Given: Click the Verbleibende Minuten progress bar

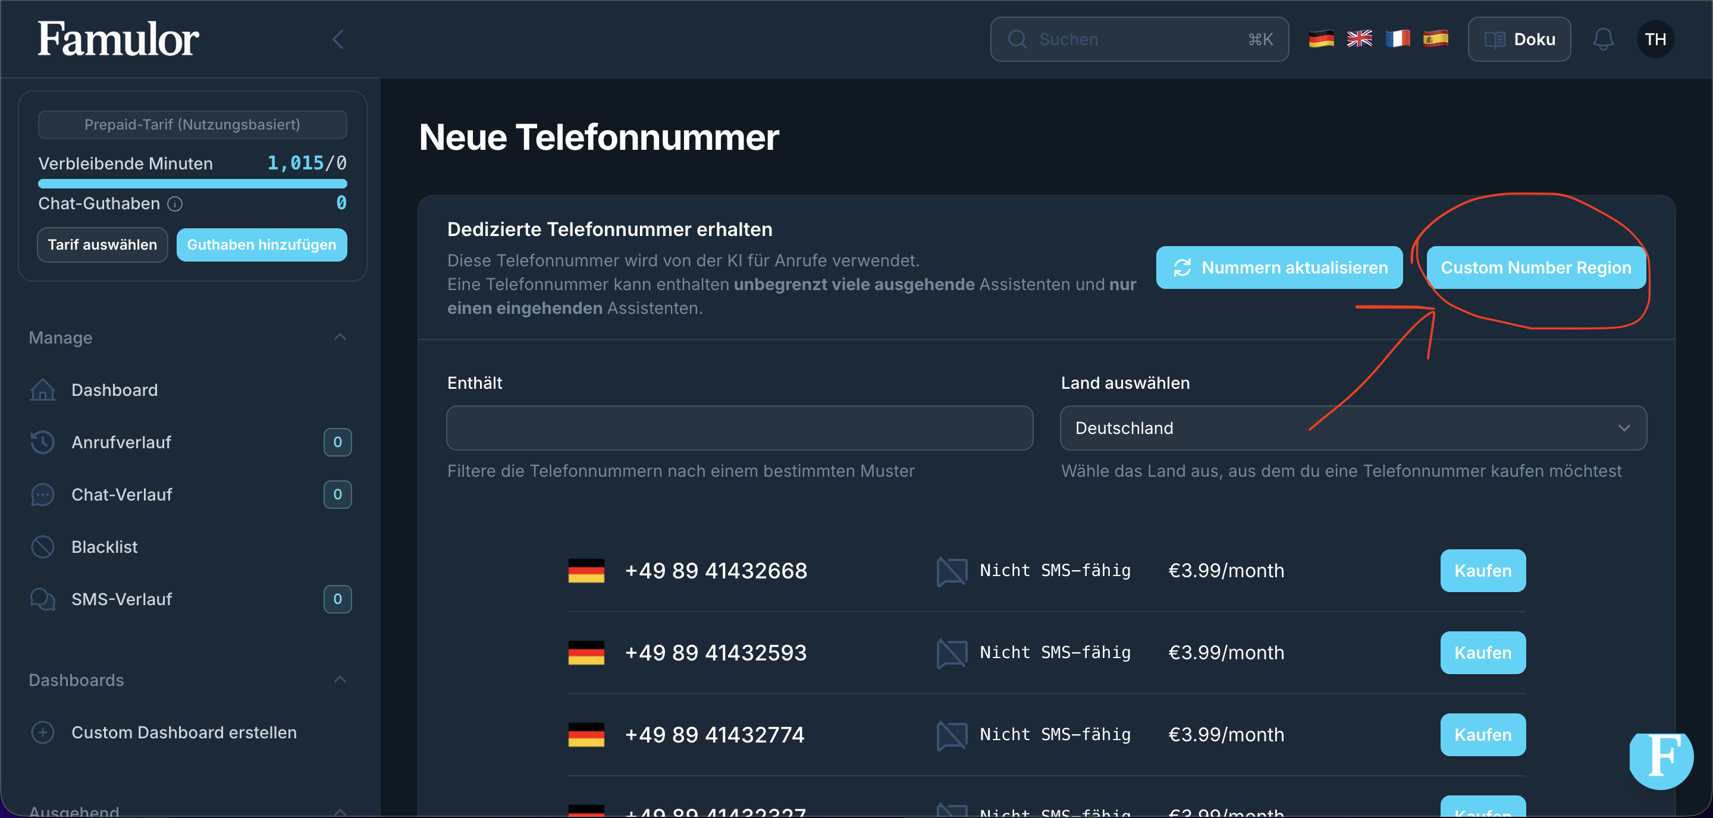Looking at the screenshot, I should point(192,184).
